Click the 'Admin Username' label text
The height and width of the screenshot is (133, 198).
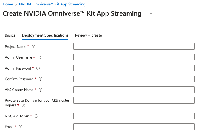pos(18,57)
